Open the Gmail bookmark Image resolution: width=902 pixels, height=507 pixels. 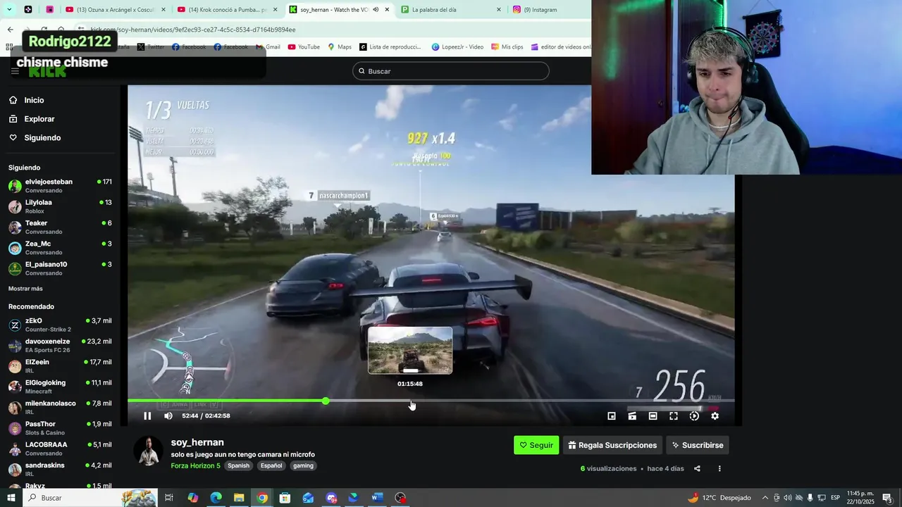[x=268, y=47]
